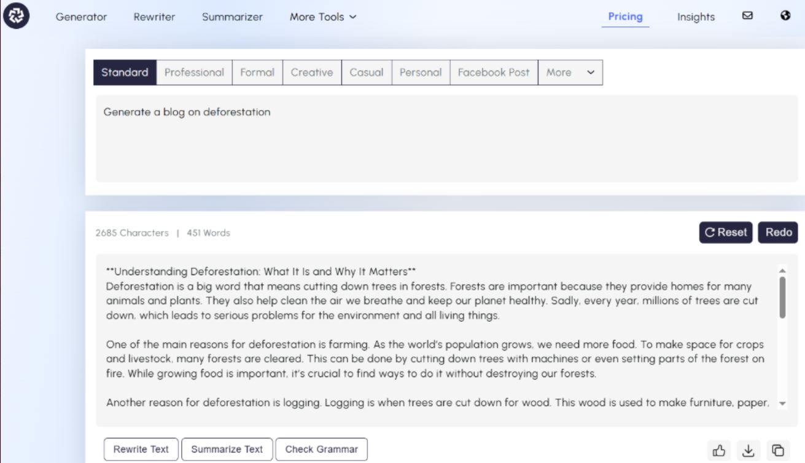The image size is (805, 463).
Task: Select the Professional tone tab
Action: click(x=194, y=72)
